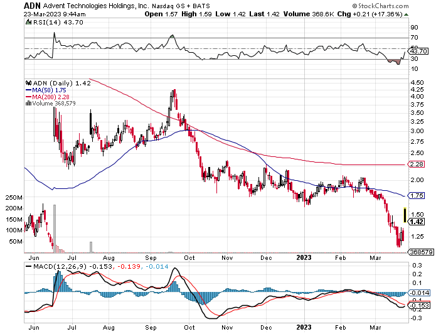Click the 'MACD(12,26,9) -0.153' label

[x=73, y=267]
